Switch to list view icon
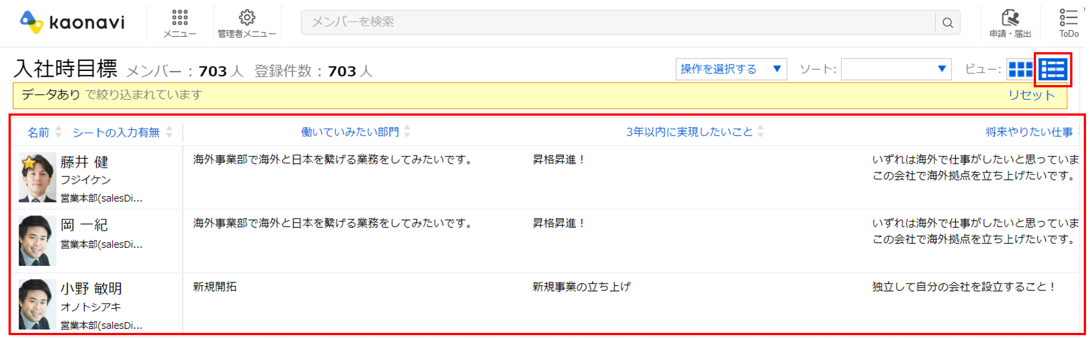Screen dimensions: 1090x338 tap(1052, 69)
